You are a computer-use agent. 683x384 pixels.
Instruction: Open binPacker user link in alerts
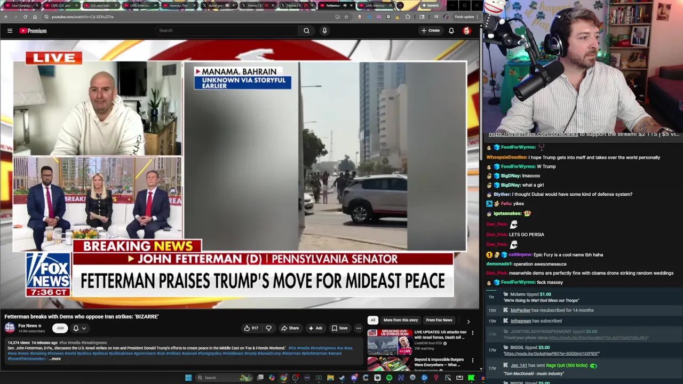[x=520, y=310]
